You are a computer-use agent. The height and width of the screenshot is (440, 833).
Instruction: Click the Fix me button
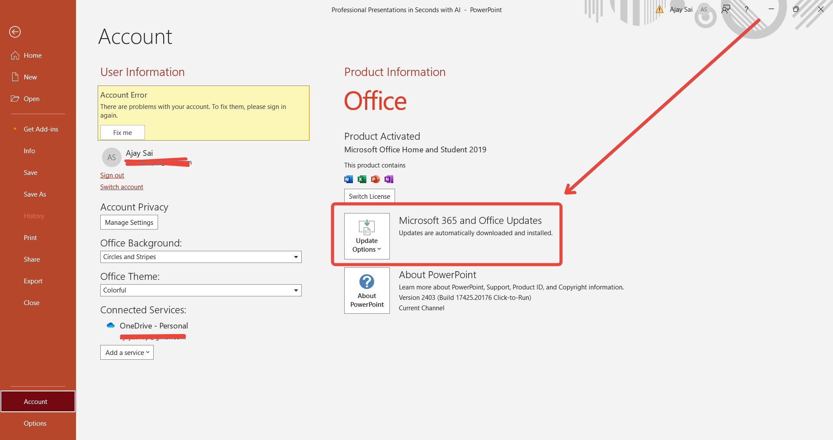[122, 132]
